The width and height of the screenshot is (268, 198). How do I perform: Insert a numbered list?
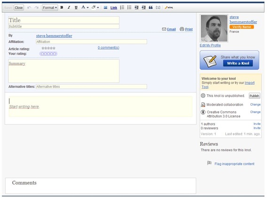point(122,8)
